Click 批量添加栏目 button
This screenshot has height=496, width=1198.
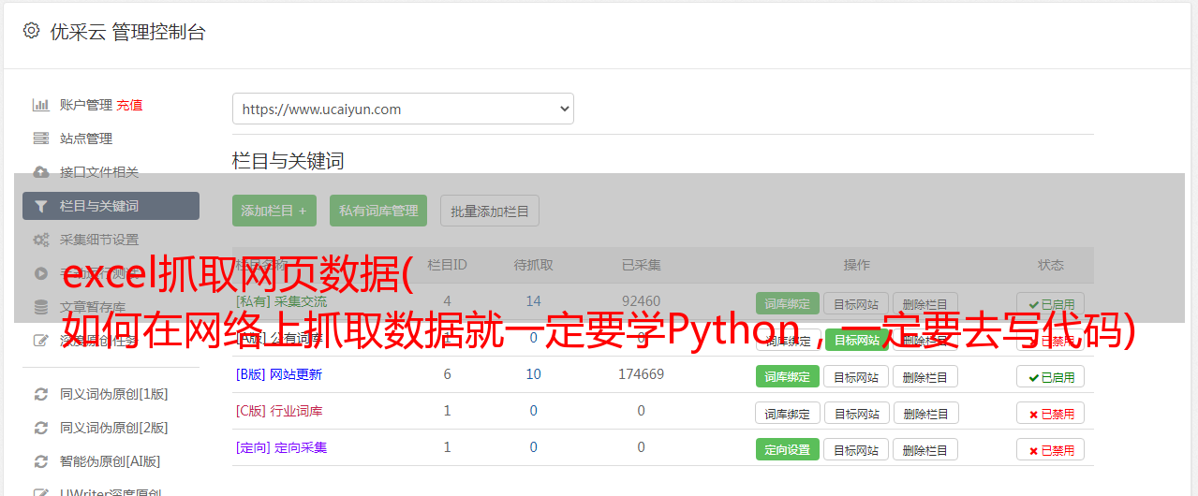coord(490,211)
